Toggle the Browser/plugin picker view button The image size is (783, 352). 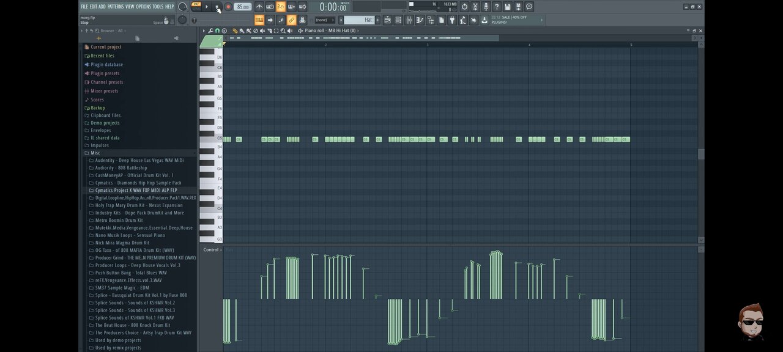[x=431, y=20]
